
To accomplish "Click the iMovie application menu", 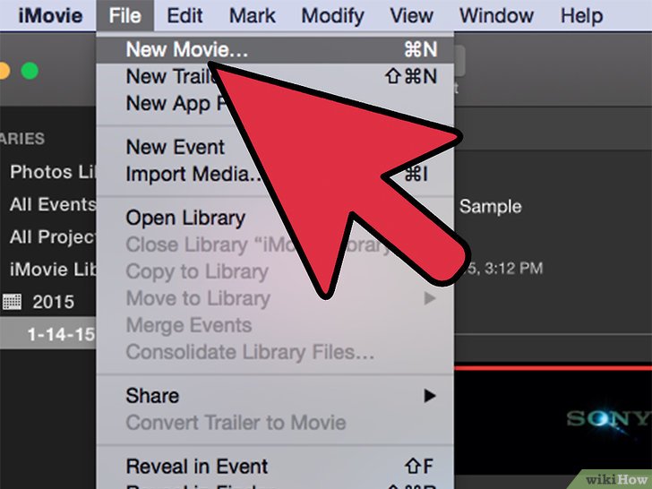I will pyautogui.click(x=50, y=16).
